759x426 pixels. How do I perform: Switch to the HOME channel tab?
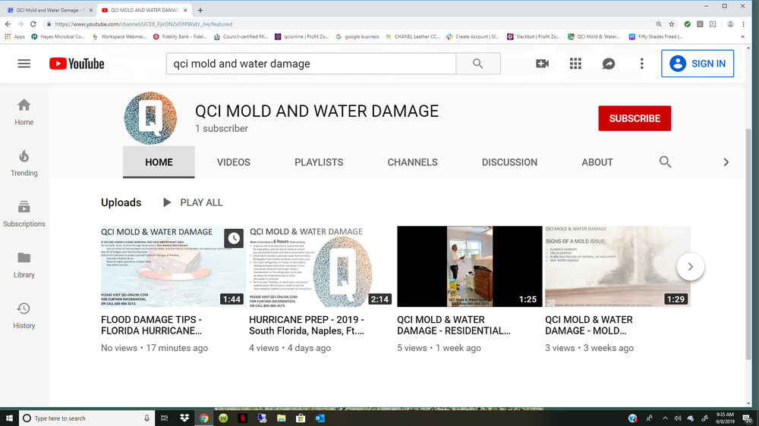pos(159,162)
